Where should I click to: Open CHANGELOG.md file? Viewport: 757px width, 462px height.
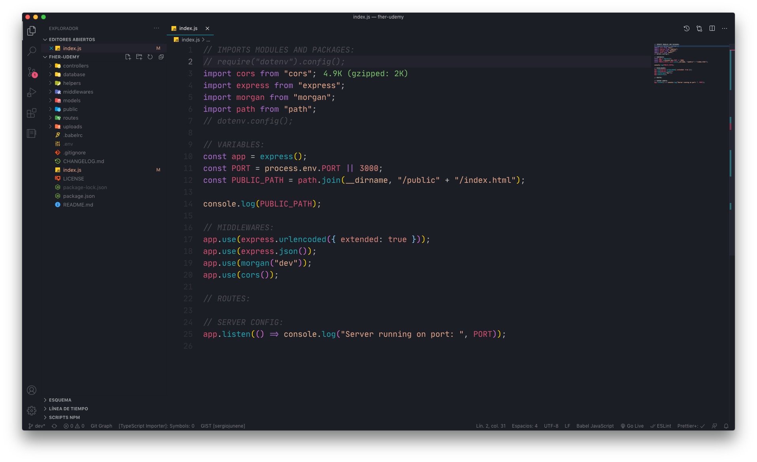point(104,162)
